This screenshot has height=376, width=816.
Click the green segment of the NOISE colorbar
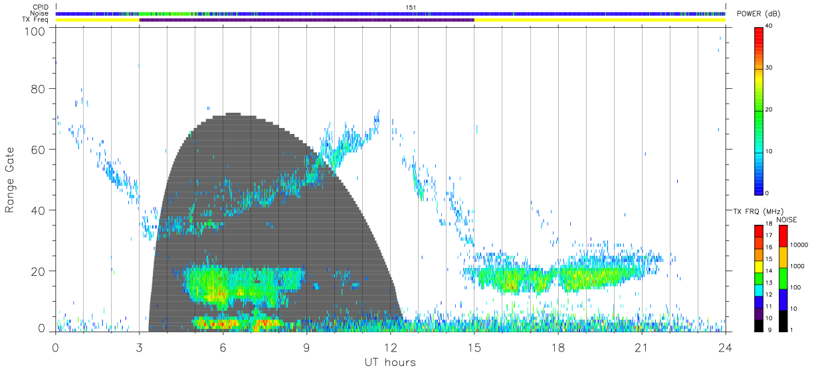(x=782, y=278)
